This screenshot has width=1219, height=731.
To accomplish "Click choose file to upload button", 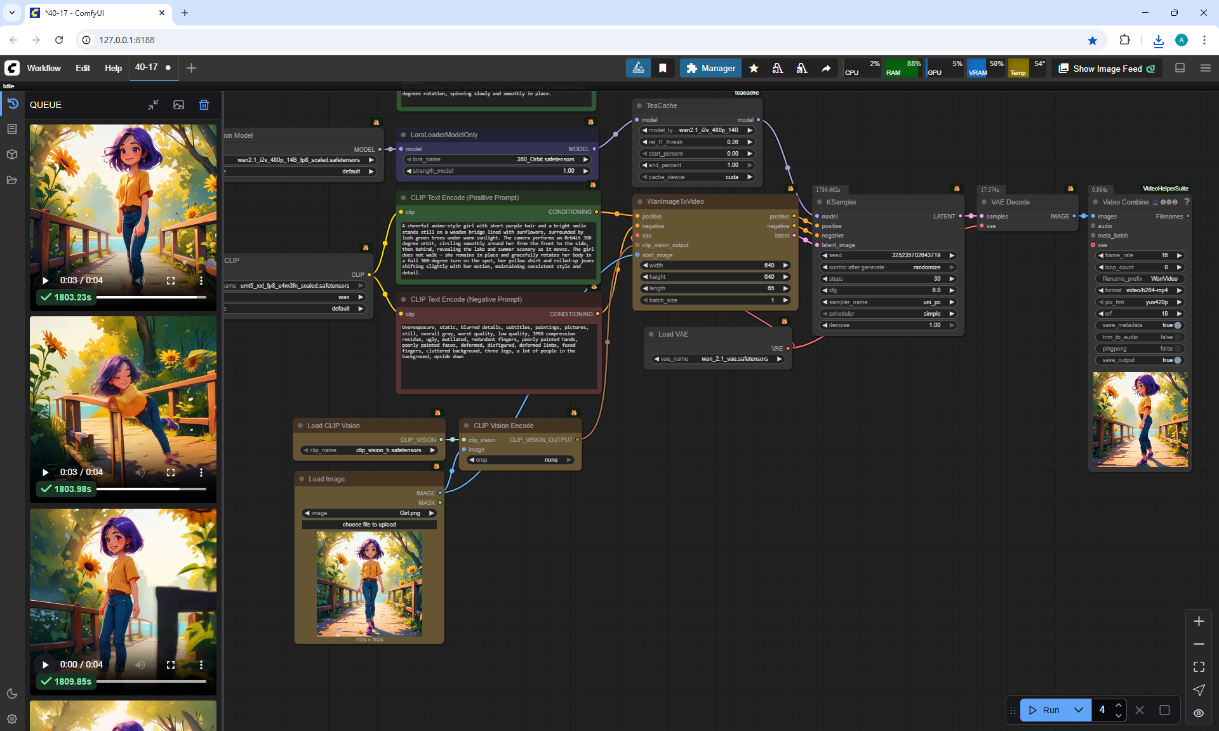I will pos(369,525).
